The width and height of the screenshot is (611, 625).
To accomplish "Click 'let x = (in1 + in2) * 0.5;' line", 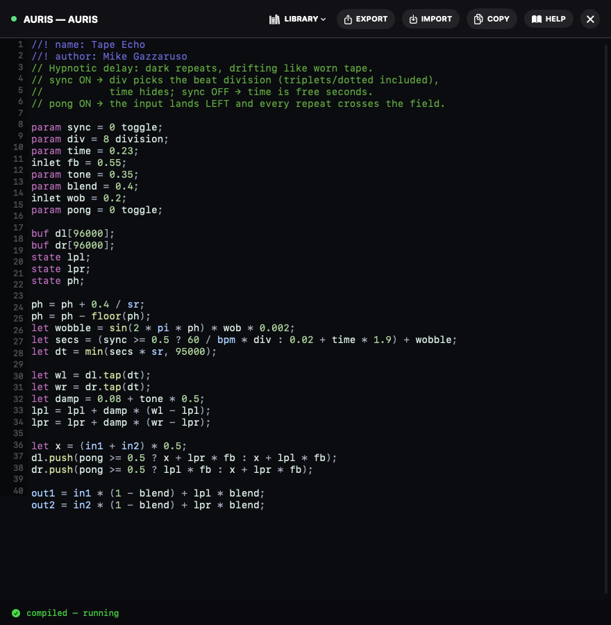I will pyautogui.click(x=109, y=447).
